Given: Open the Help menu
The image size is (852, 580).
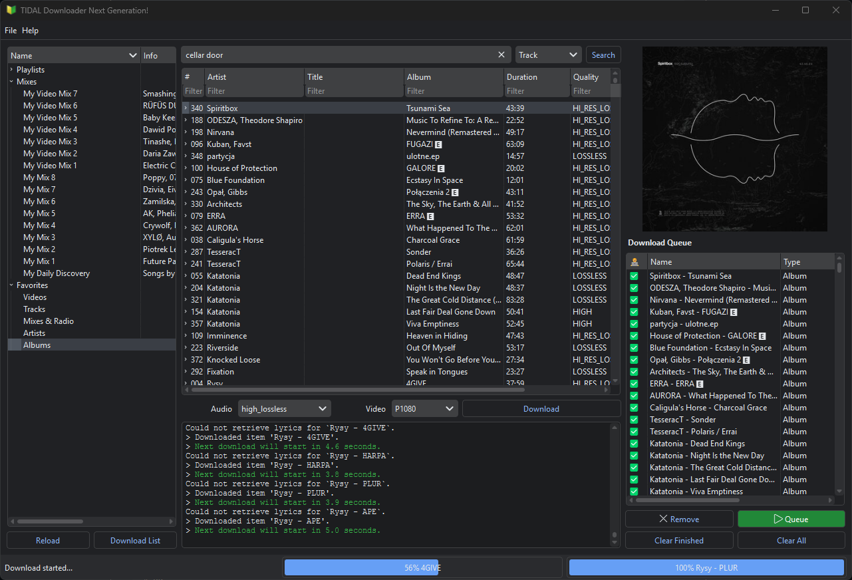Looking at the screenshot, I should coord(30,31).
